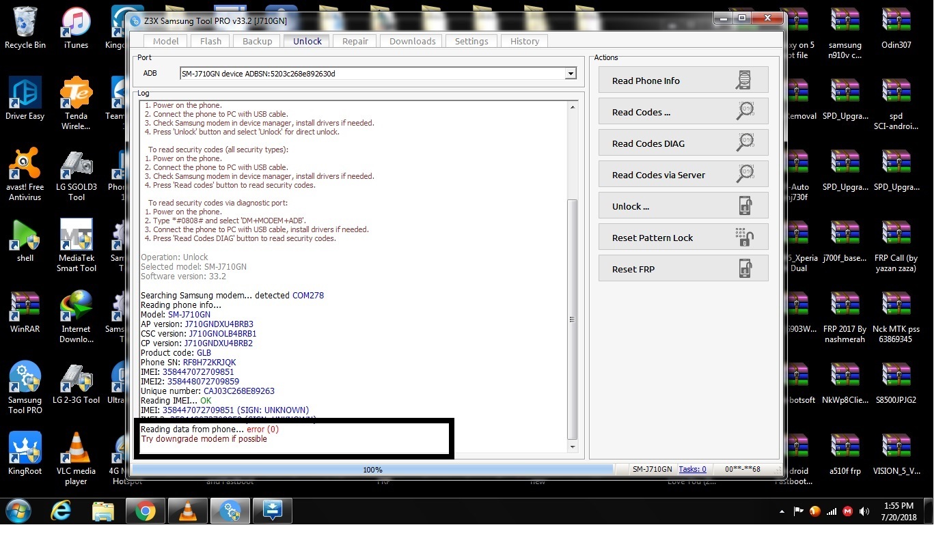Select the Repair tab
The width and height of the screenshot is (945, 551).
point(355,41)
